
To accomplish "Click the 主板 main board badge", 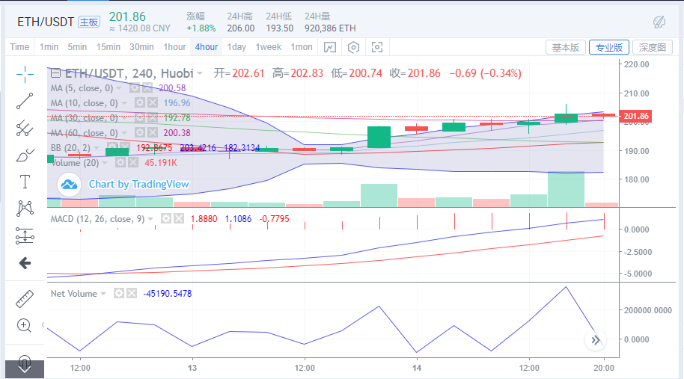I will 89,22.
